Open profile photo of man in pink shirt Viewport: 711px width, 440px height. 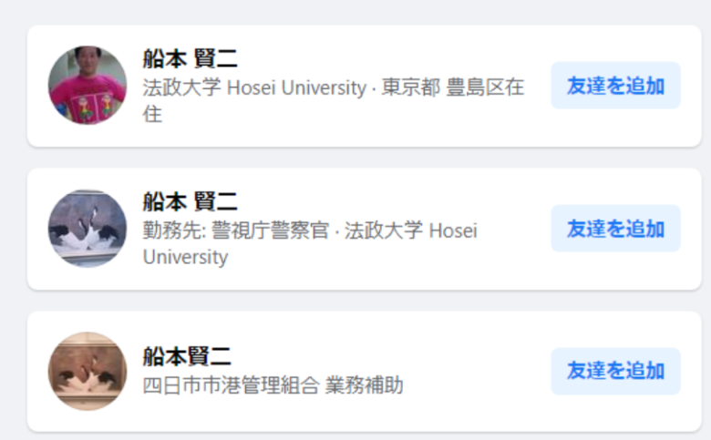(88, 86)
